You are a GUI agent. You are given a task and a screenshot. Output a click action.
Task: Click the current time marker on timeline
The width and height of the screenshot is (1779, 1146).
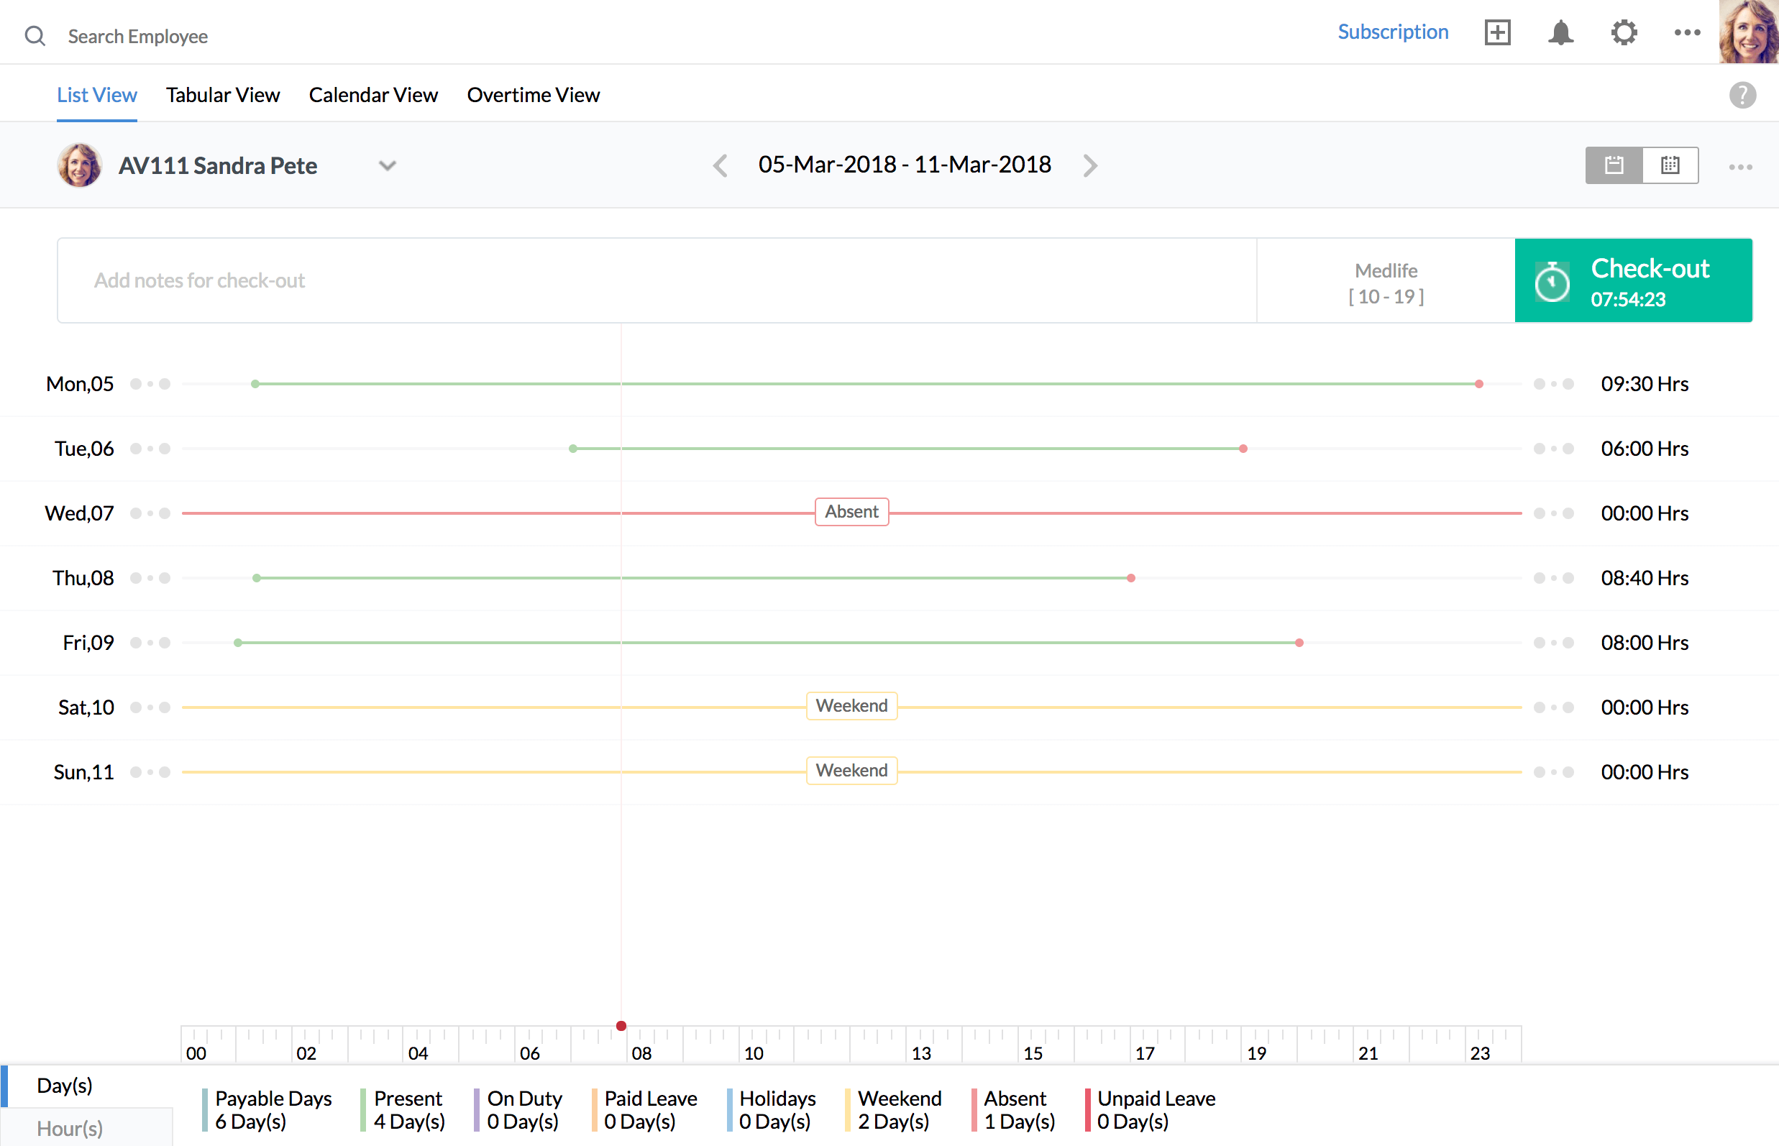point(621,1025)
